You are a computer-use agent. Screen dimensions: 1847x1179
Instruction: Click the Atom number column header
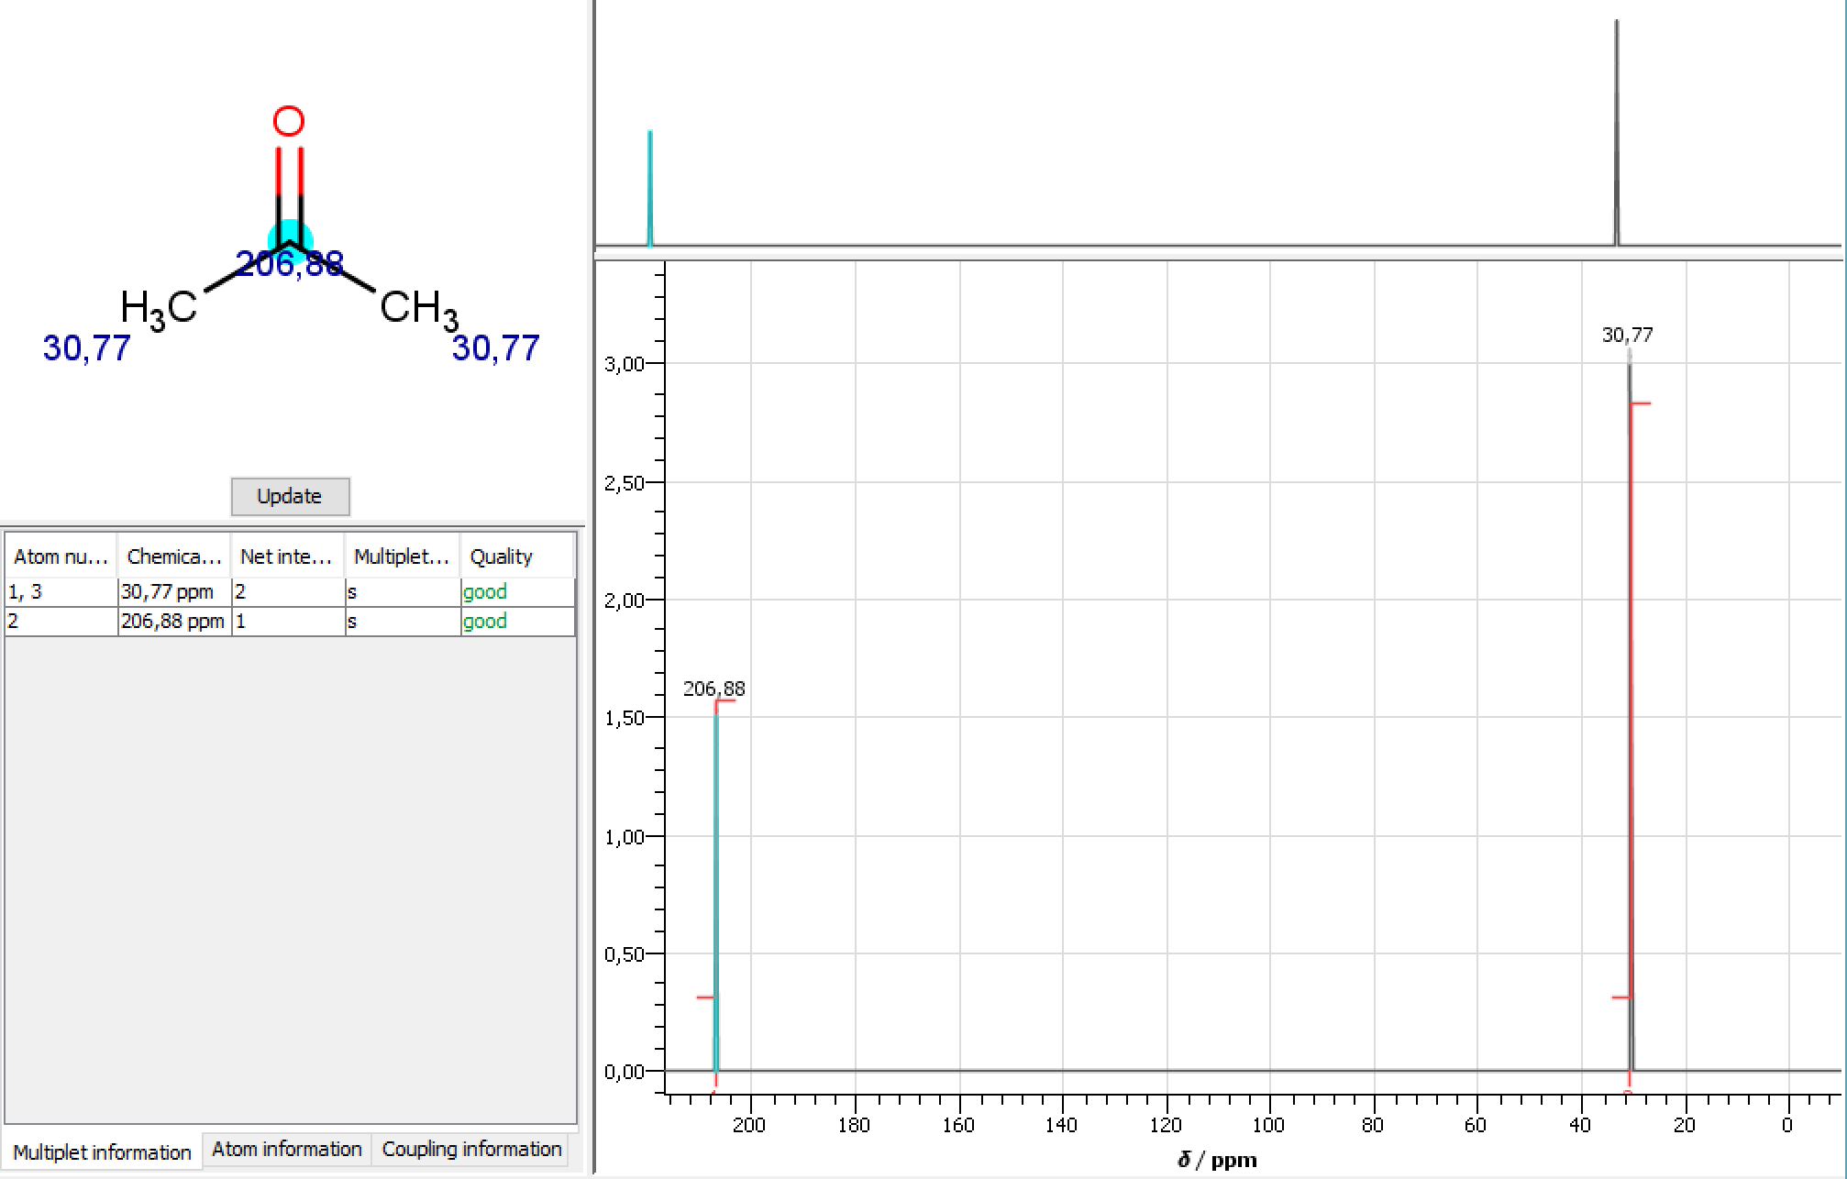61,556
